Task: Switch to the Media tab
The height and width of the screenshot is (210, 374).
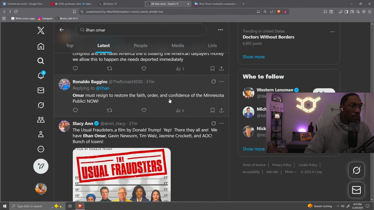Action: 178,45
